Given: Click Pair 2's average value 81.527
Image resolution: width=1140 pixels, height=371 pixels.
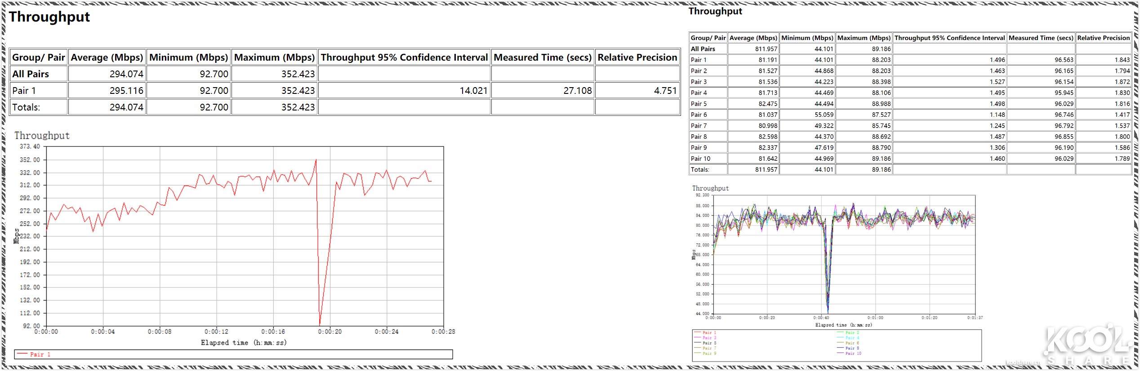Looking at the screenshot, I should pos(768,71).
